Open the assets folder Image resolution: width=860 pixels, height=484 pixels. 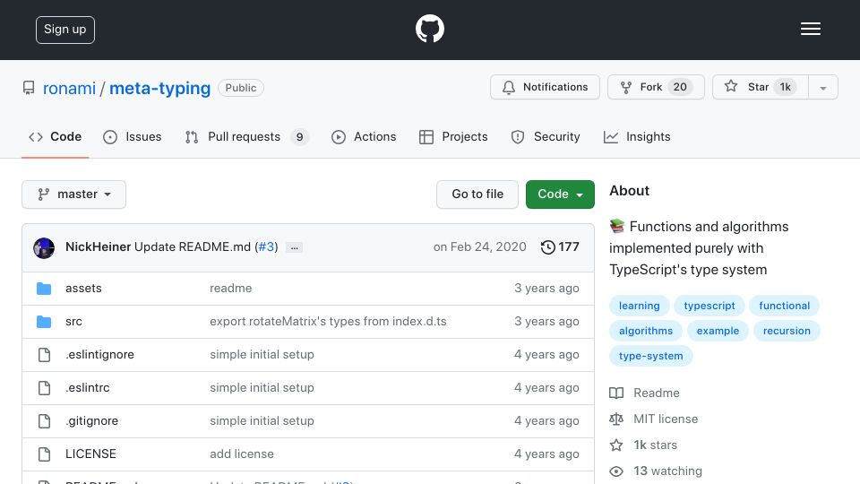(83, 288)
